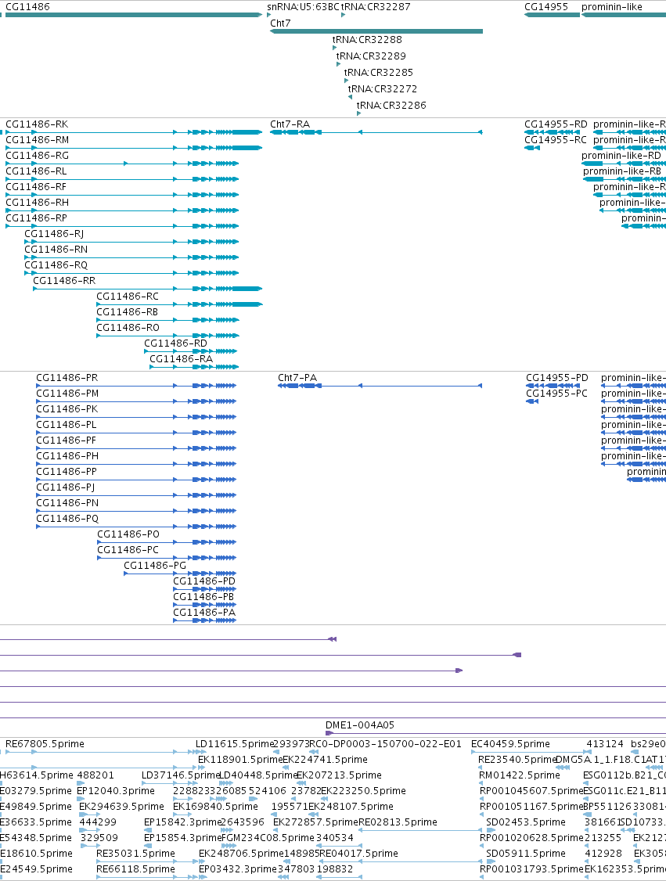
Task: Open protein CG11486-PG
Action: 155,566
